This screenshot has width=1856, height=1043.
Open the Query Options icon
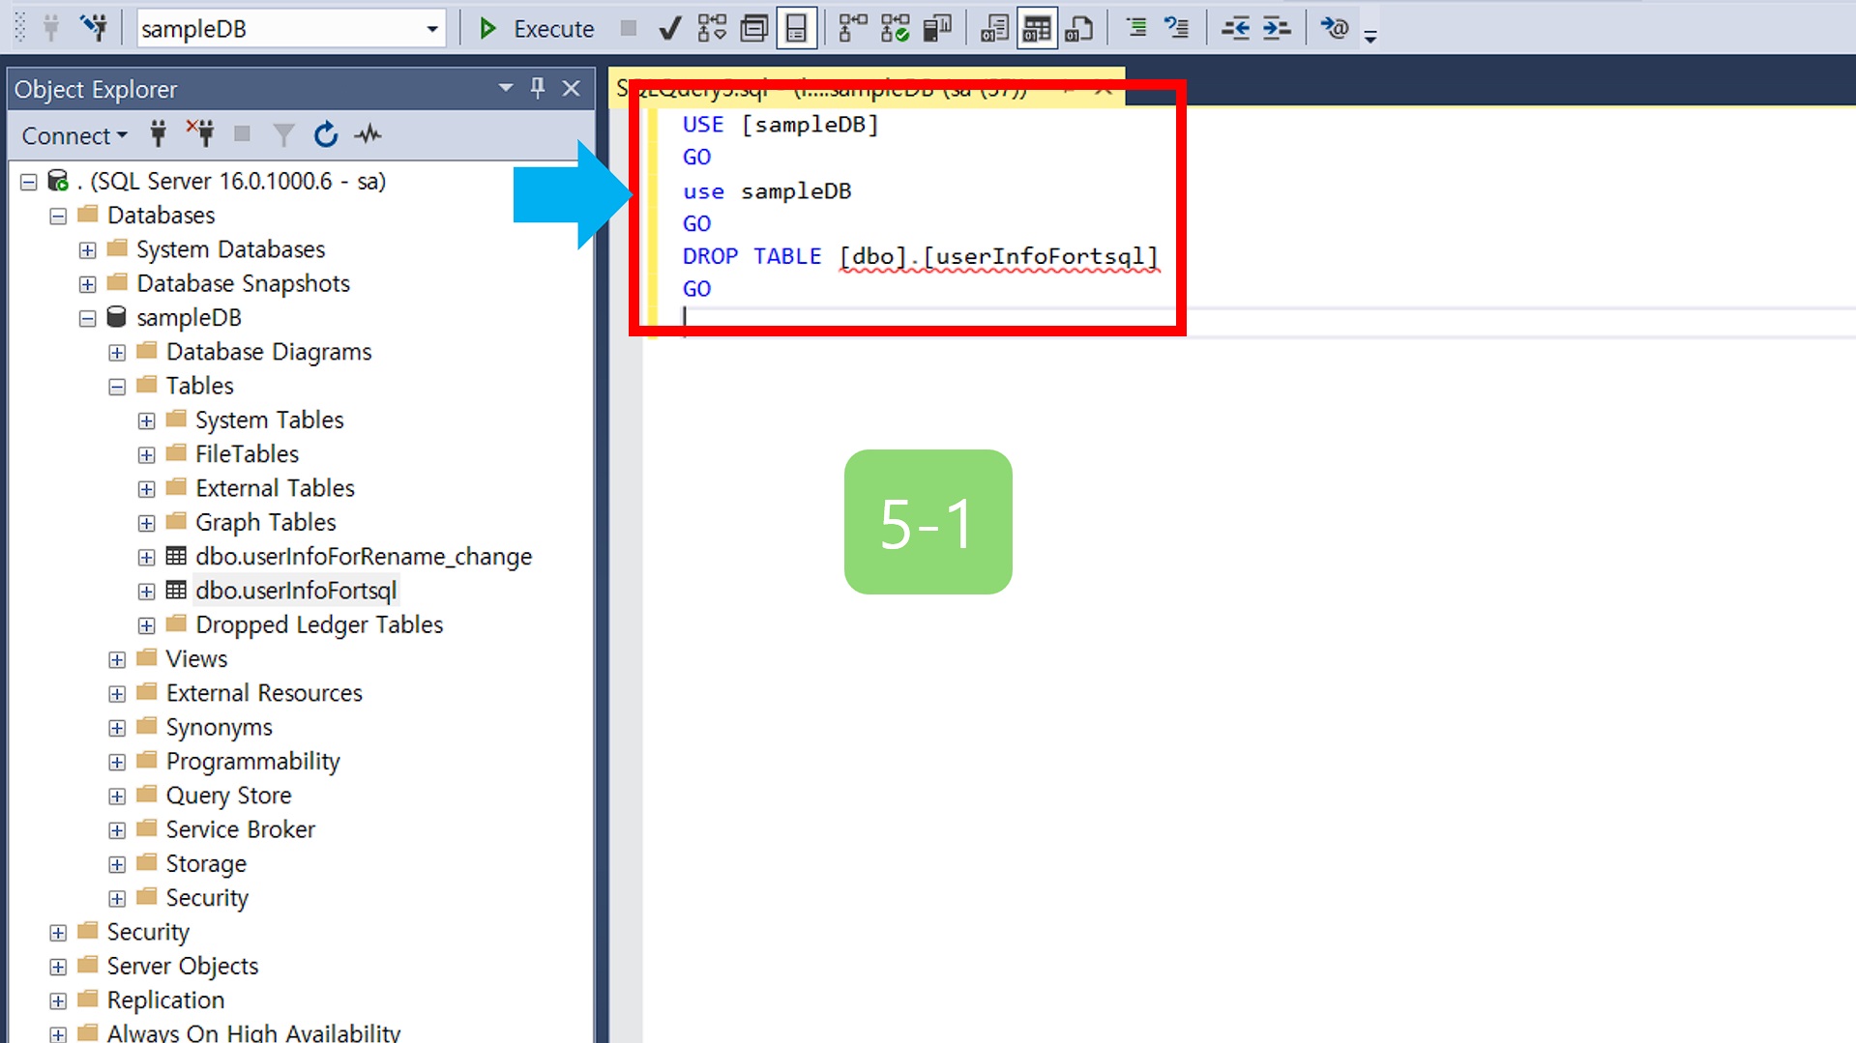pos(754,29)
